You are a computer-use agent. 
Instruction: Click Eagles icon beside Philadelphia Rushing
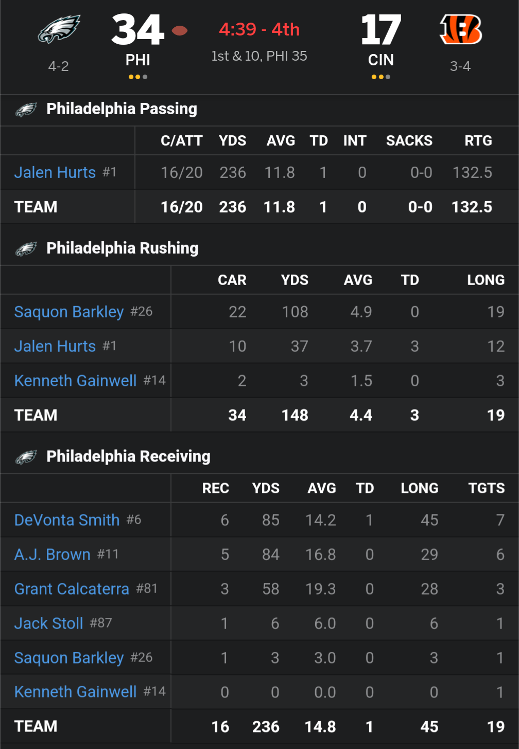[26, 249]
